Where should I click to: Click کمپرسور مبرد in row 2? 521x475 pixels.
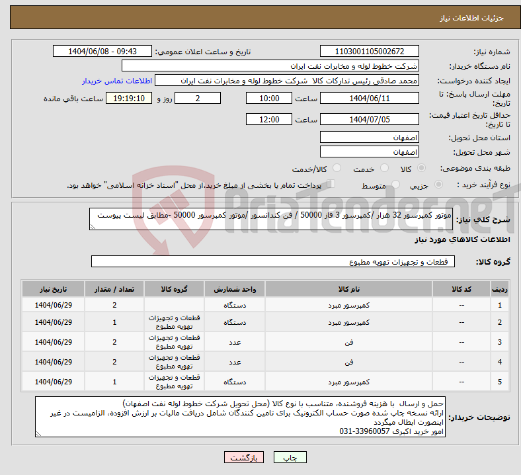coord(349,322)
